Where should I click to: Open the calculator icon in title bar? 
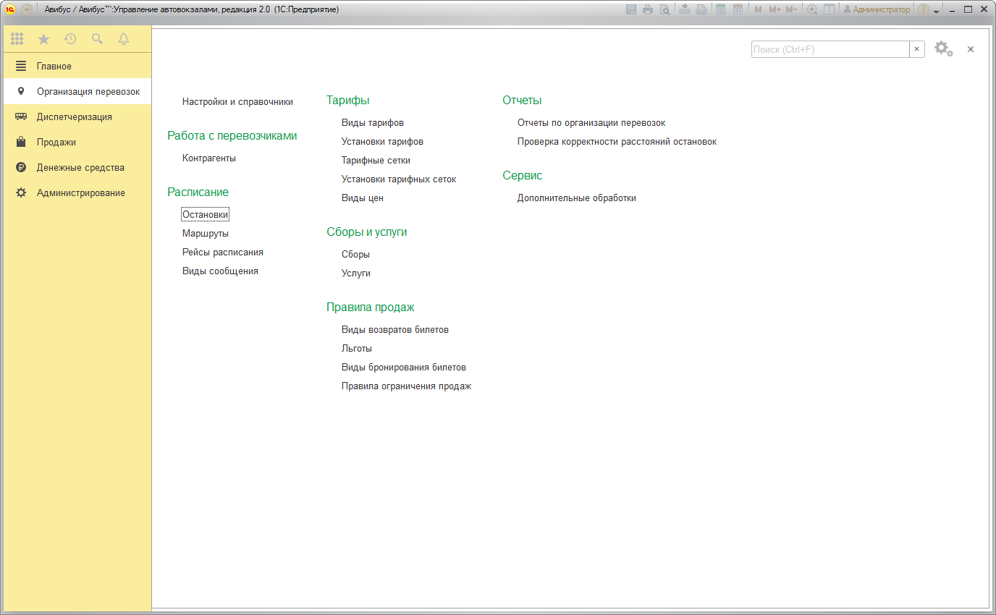pos(720,9)
